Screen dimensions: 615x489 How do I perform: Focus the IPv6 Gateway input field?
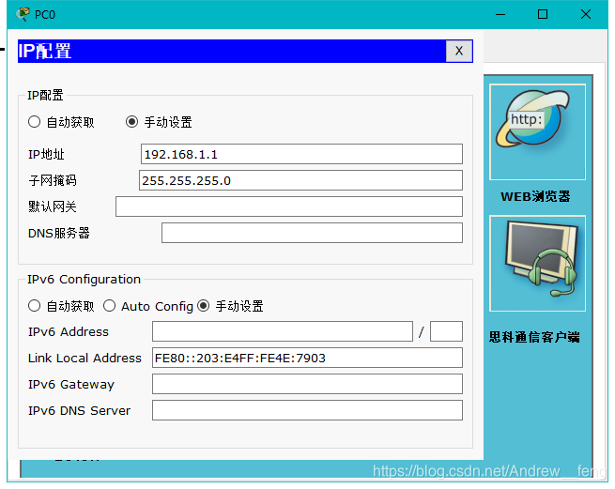click(x=307, y=384)
